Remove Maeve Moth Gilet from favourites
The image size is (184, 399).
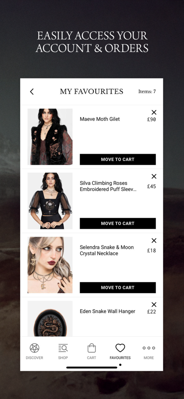point(154,113)
